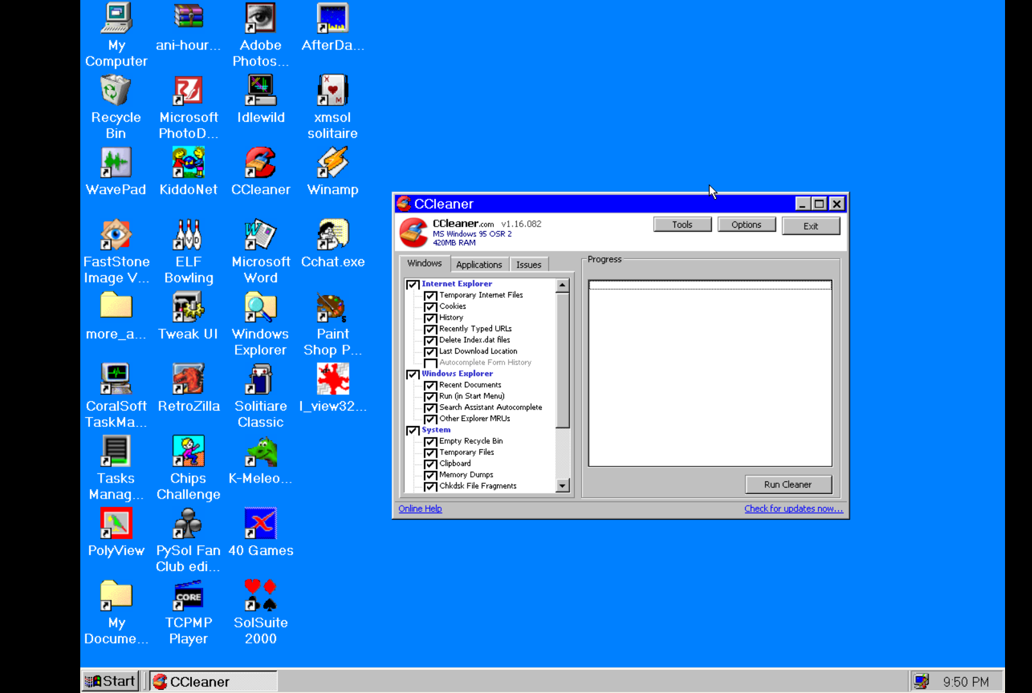Open the Recycle Bin desktop icon
The width and height of the screenshot is (1032, 693).
116,90
